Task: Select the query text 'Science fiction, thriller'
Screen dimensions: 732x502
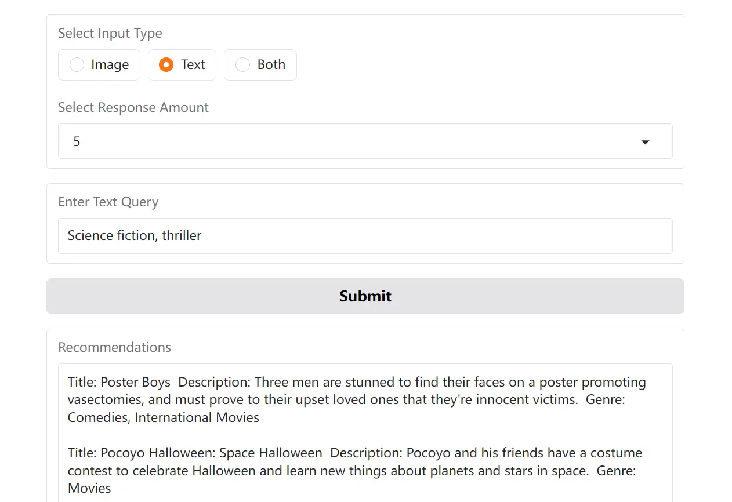Action: pyautogui.click(x=135, y=235)
